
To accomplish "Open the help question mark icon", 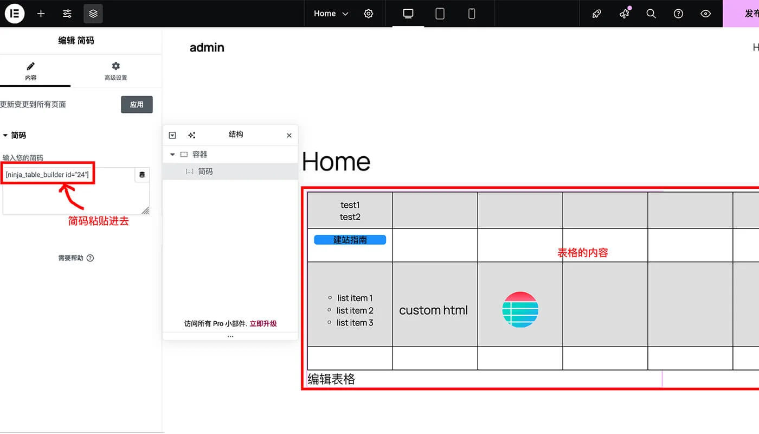I will tap(678, 14).
